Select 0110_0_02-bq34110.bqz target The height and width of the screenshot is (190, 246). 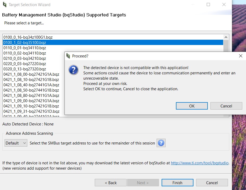pyautogui.click(x=25, y=53)
